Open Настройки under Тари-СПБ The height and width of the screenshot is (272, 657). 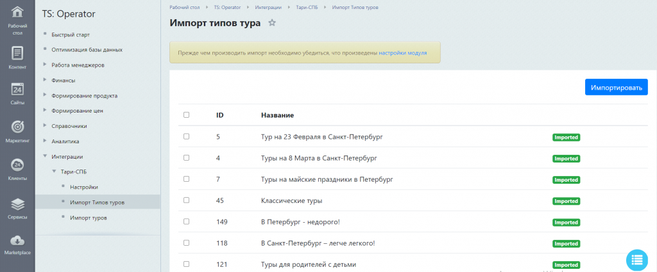[84, 187]
